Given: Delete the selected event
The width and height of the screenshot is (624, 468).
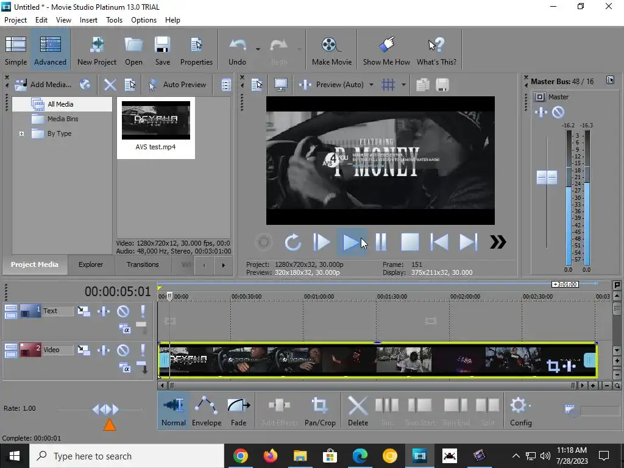Looking at the screenshot, I should point(358,411).
